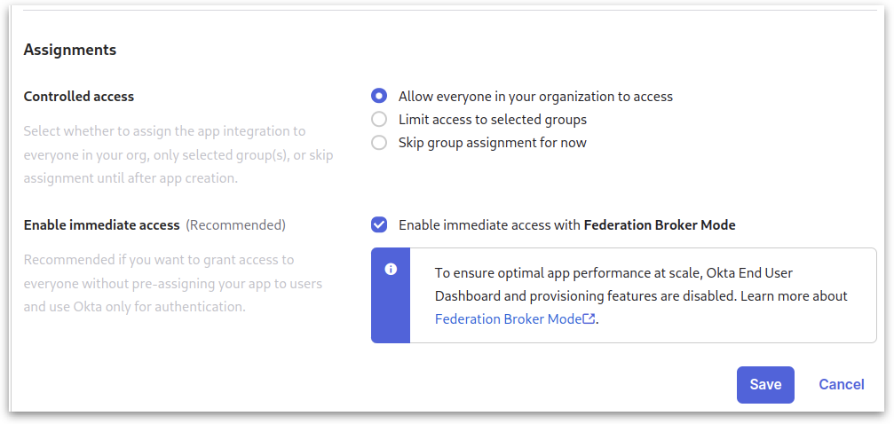This screenshot has width=894, height=424.
Task: Click the "Skip group assignment for now" label text
Action: (x=493, y=142)
